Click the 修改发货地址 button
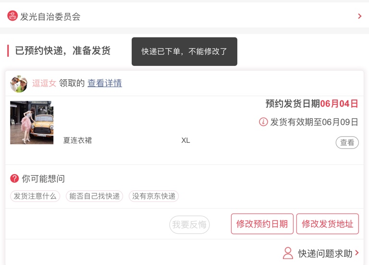The height and width of the screenshot is (265, 369). coord(327,224)
